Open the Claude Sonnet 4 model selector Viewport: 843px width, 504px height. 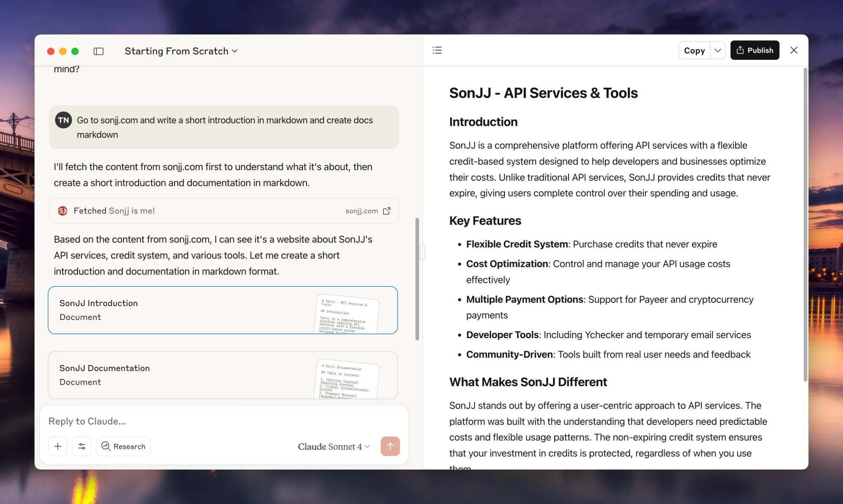point(333,446)
